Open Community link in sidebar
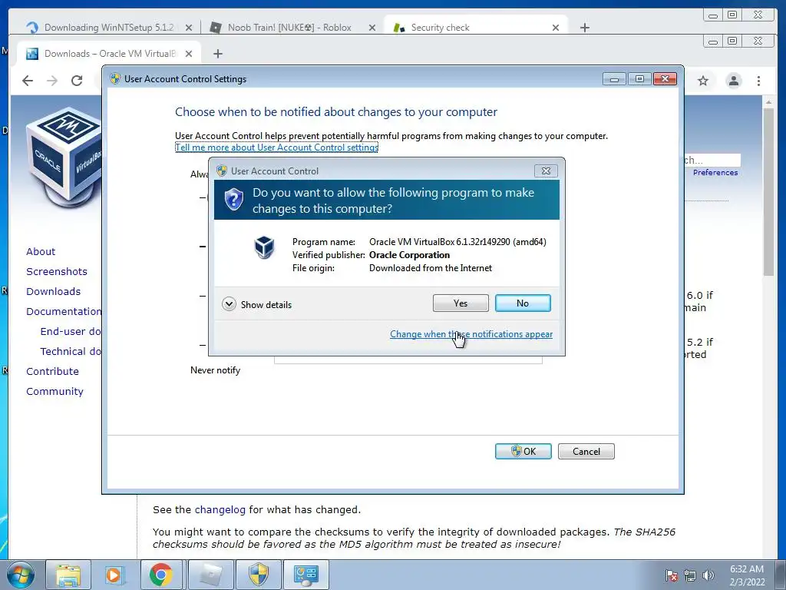The image size is (786, 590). click(54, 391)
